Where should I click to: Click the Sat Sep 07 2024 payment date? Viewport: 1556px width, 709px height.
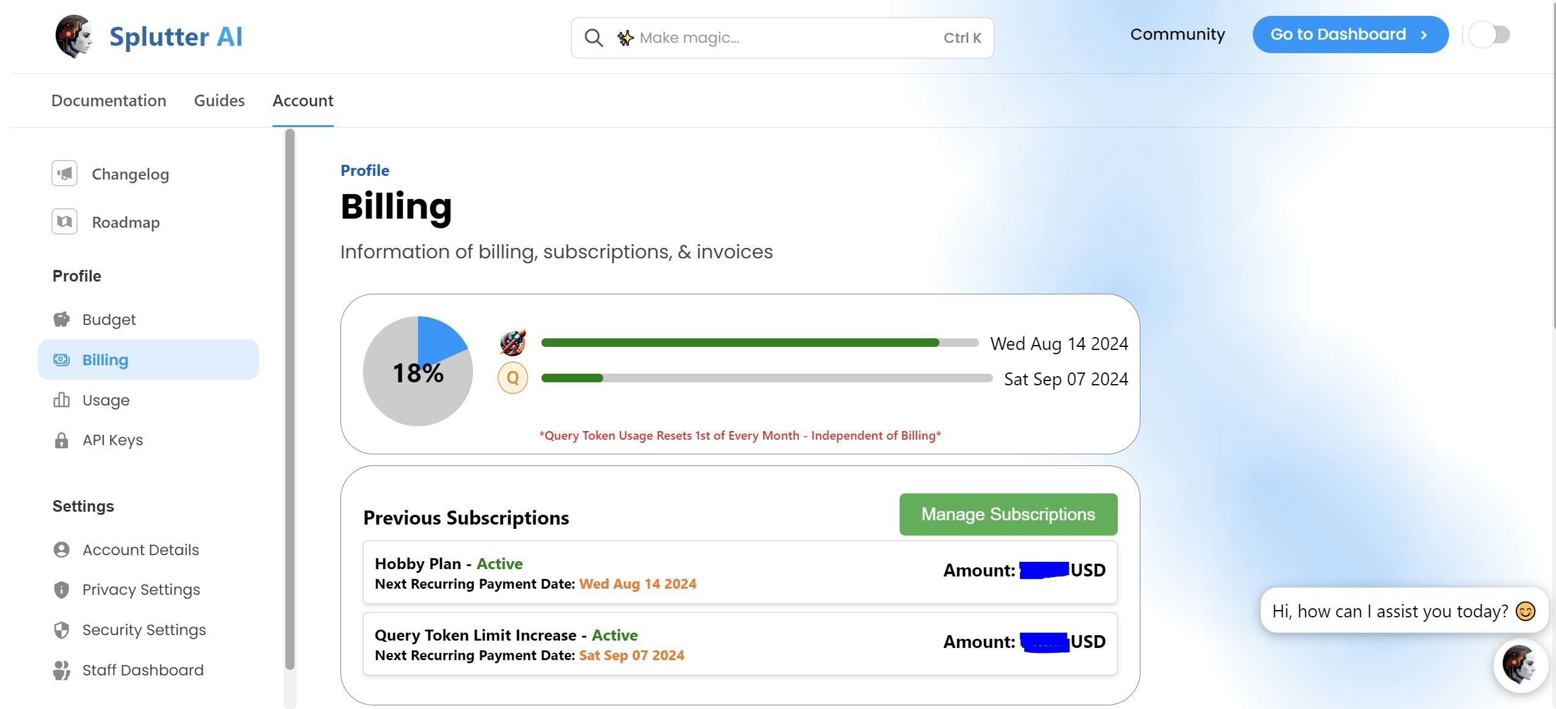point(631,655)
